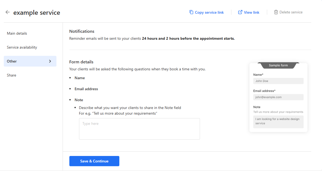The width and height of the screenshot is (322, 171).
Task: Open the Service availability section
Action: 22,47
